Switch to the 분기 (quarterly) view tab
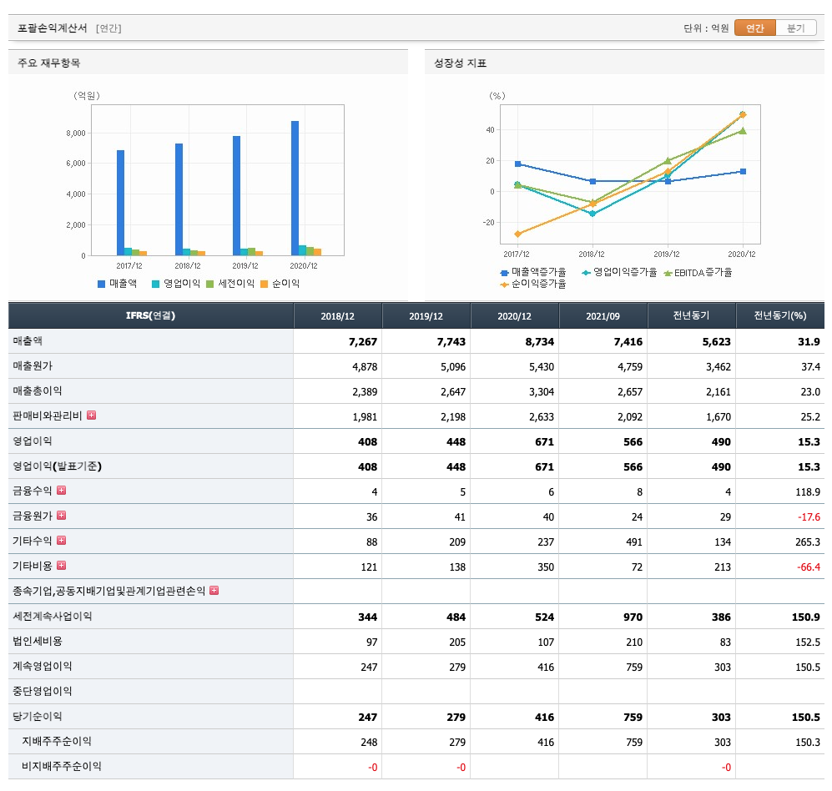Image resolution: width=832 pixels, height=791 pixels. coord(795,28)
